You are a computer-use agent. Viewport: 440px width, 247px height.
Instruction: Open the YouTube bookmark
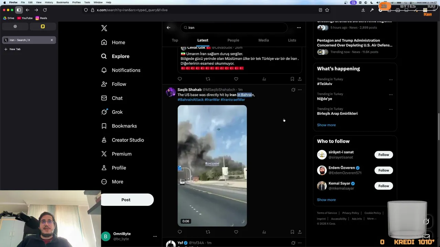click(x=25, y=18)
